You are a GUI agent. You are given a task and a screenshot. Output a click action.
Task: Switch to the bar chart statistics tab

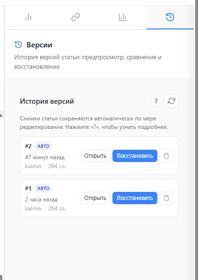28,18
